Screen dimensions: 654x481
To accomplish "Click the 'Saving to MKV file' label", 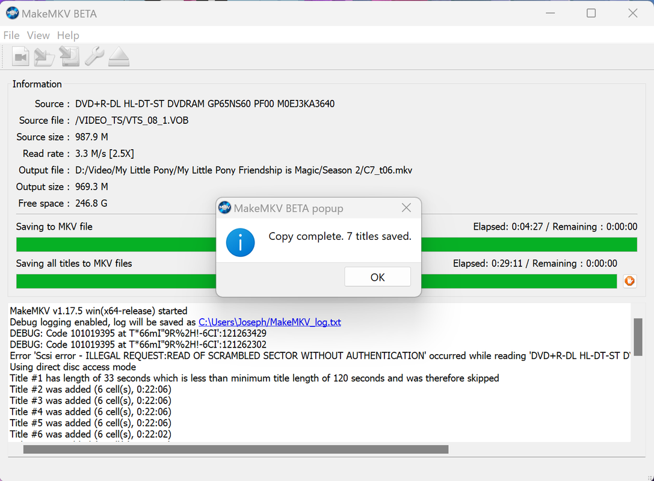I will pos(54,227).
